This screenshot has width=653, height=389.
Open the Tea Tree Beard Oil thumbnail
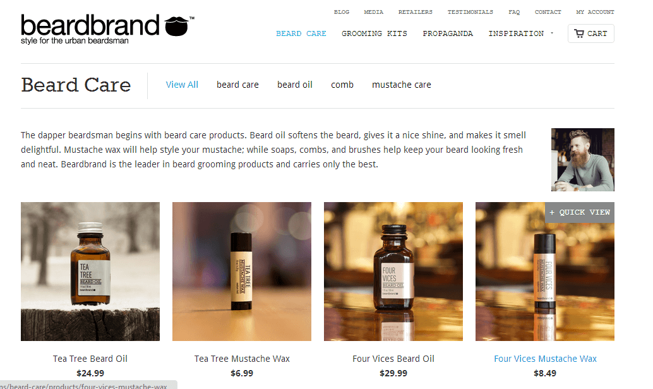pyautogui.click(x=90, y=272)
